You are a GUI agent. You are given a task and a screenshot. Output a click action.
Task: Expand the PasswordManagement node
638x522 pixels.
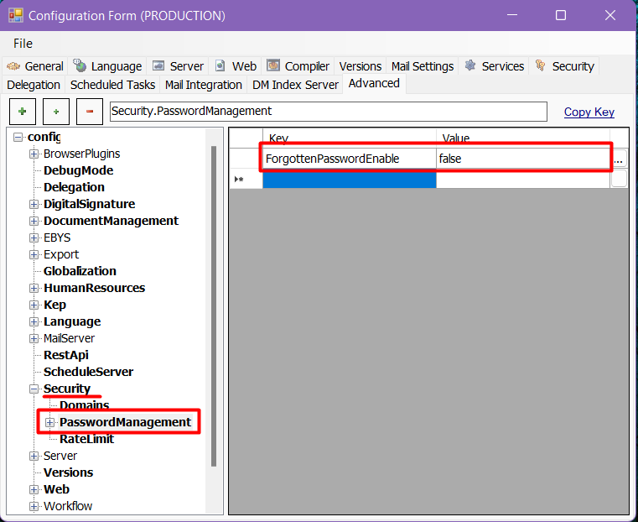(x=50, y=422)
